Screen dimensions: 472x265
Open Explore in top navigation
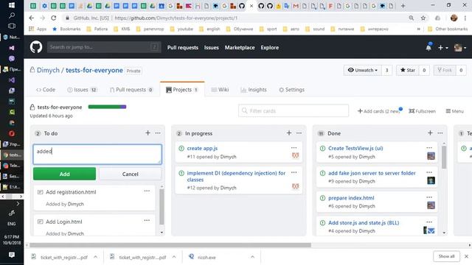270,47
